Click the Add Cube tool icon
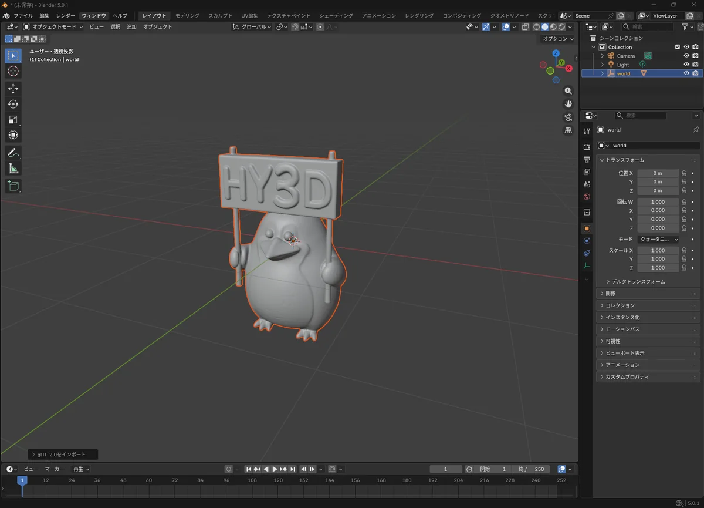 click(13, 186)
